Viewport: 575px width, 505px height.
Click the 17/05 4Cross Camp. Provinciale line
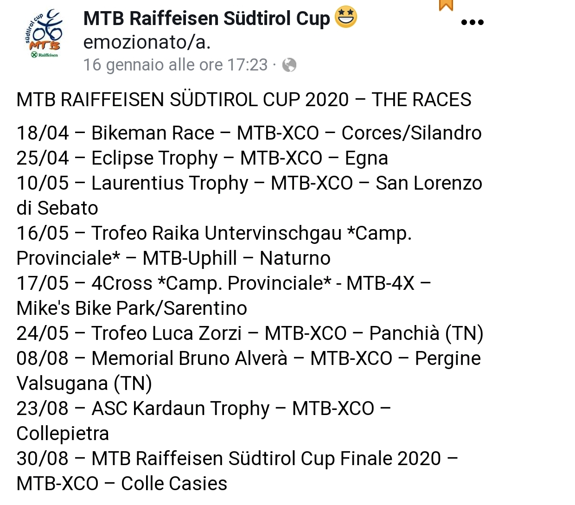[x=224, y=283]
